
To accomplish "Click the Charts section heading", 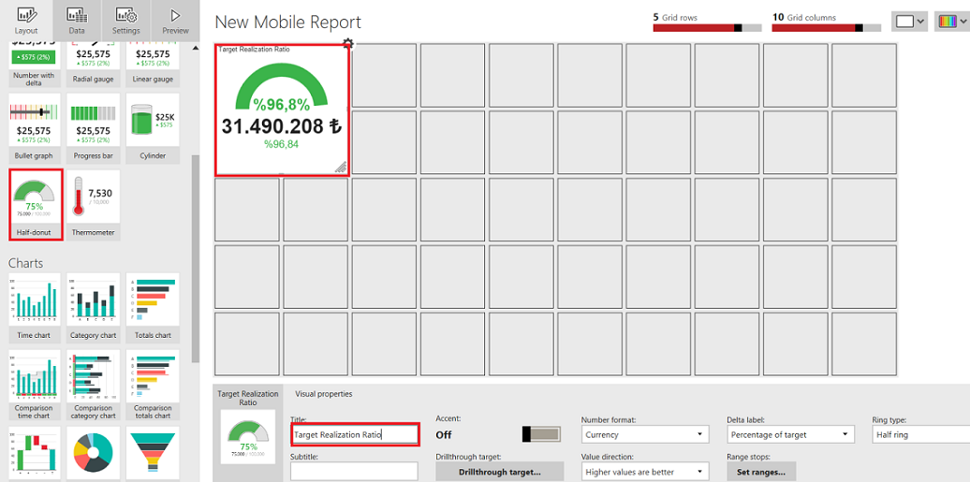I will click(25, 263).
